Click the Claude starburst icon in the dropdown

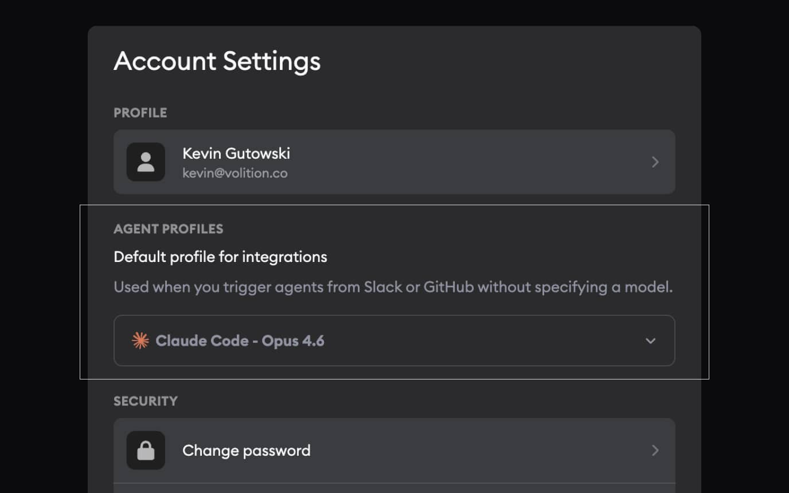coord(140,341)
